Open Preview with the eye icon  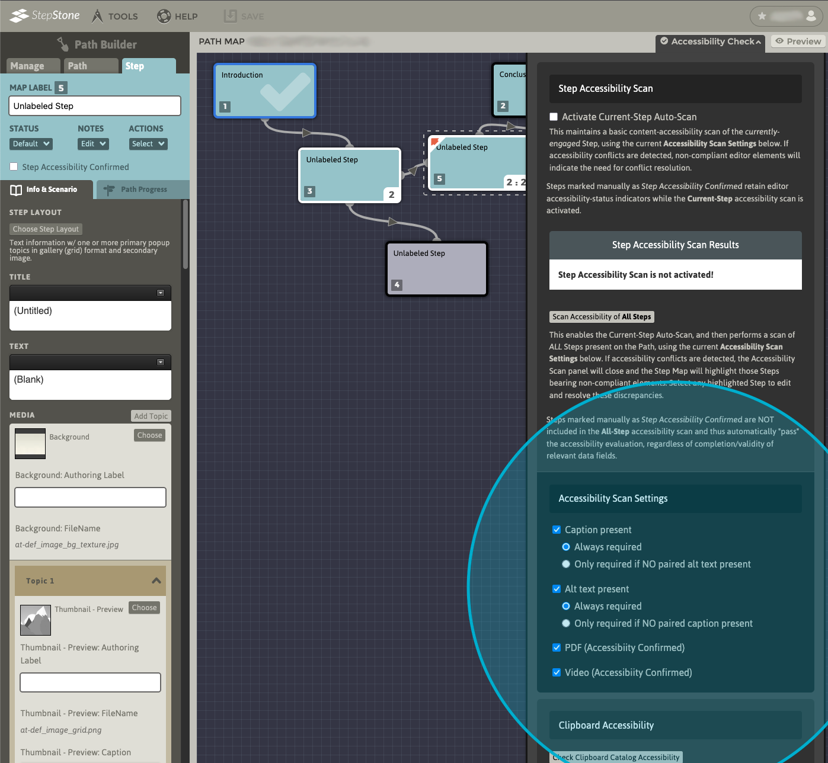(x=780, y=41)
